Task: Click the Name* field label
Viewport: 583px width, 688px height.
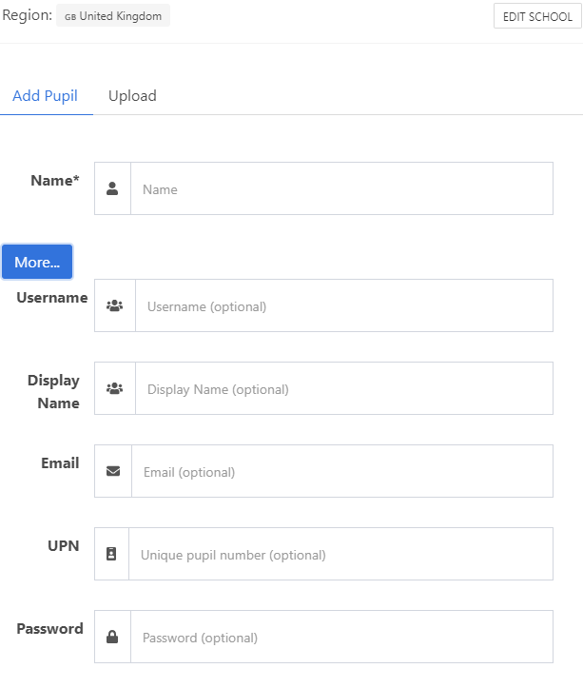Action: click(x=55, y=181)
